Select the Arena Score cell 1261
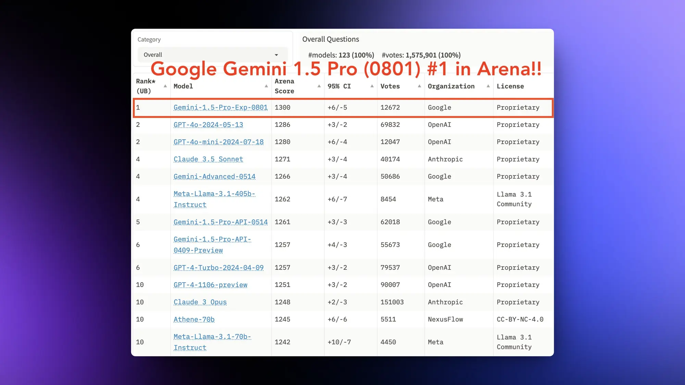 [x=282, y=222]
